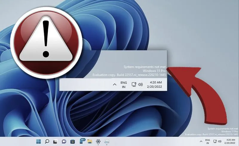The image size is (239, 146).
Task: Click the large network icon in enlarged inset
Action: click(134, 84)
